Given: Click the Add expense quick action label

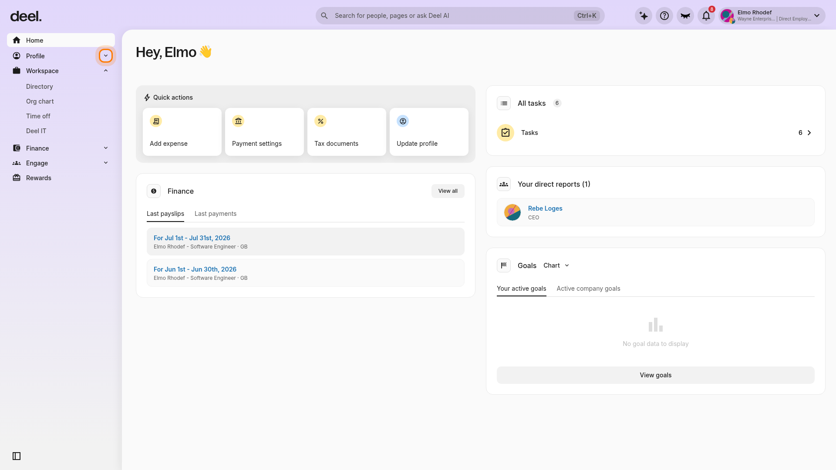Looking at the screenshot, I should coord(169,144).
